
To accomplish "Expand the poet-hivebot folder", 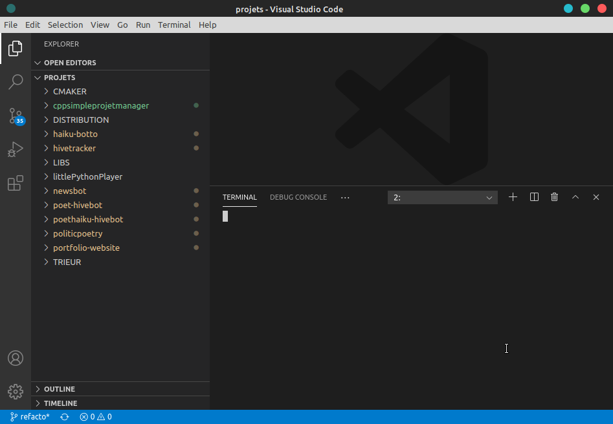I will 120,205.
